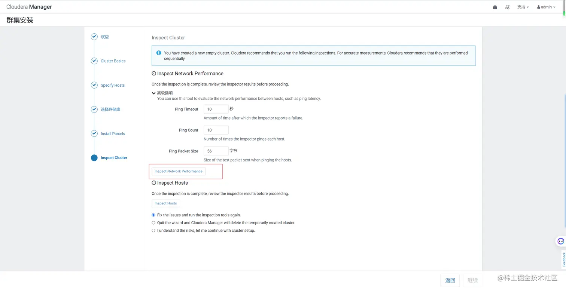Click the Inspect Cluster section heading
566x290 pixels.
click(168, 38)
